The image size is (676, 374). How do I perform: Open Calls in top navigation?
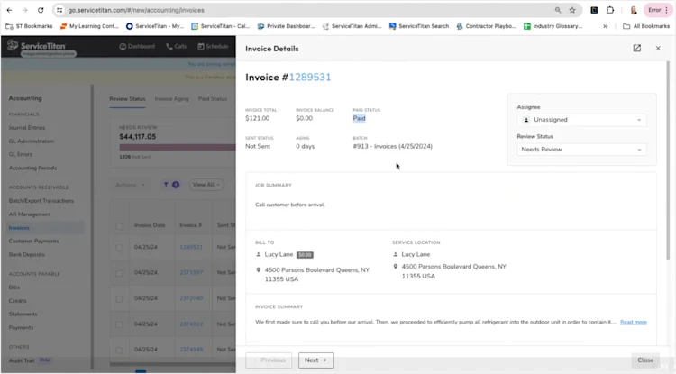point(176,46)
